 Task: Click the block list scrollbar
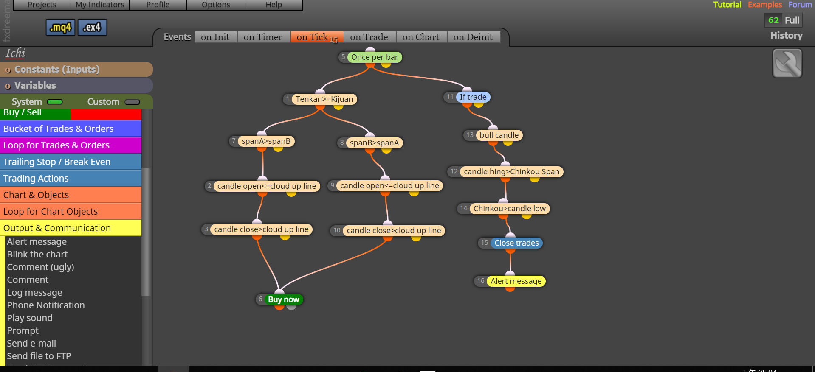point(147,232)
